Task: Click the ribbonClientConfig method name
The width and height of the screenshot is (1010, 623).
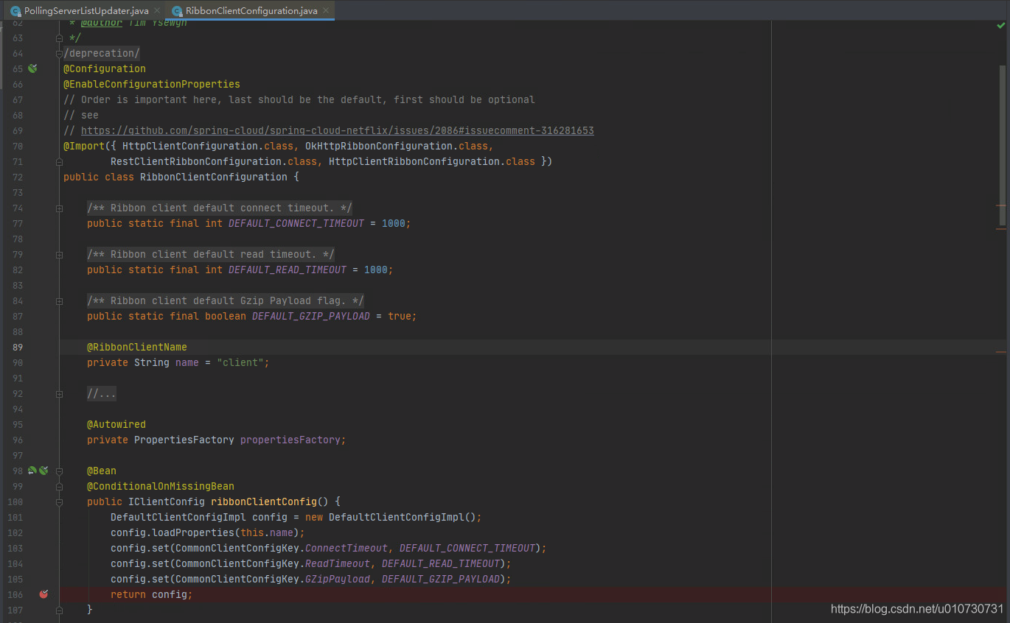Action: [x=264, y=501]
